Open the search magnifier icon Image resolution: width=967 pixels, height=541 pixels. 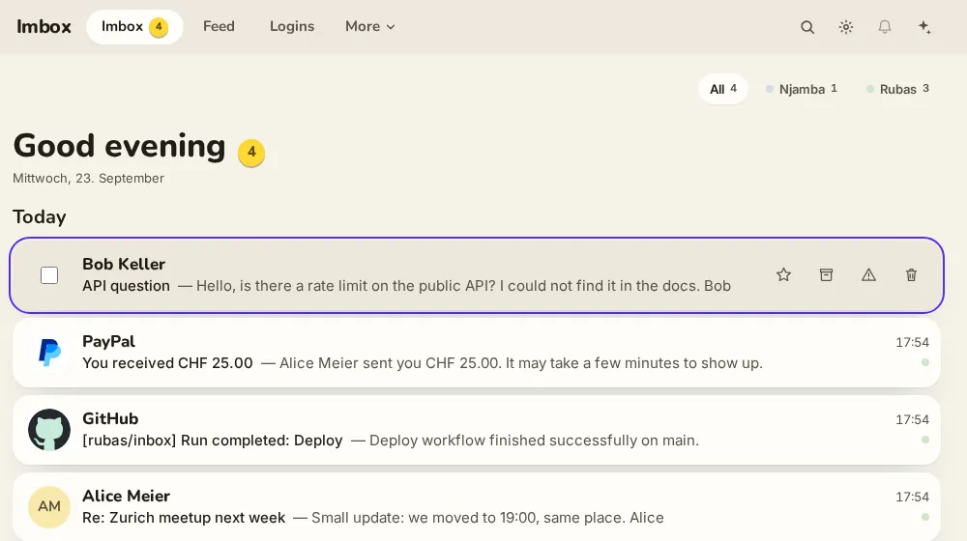pyautogui.click(x=807, y=27)
